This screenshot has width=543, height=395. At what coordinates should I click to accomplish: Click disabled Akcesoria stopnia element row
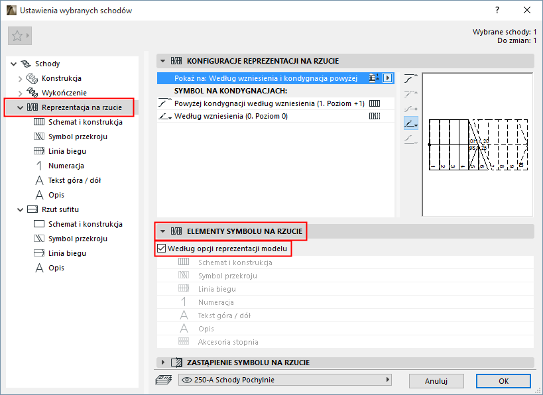[345, 342]
